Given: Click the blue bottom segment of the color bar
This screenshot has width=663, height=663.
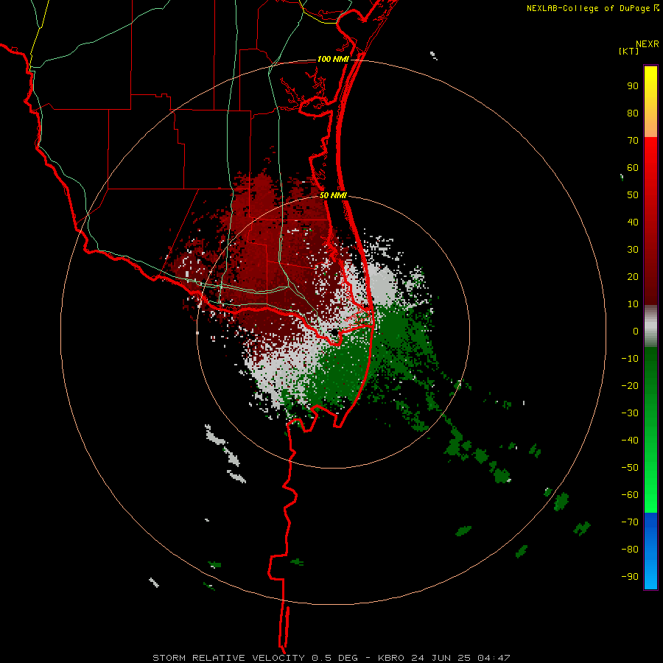Looking at the screenshot, I should (x=650, y=551).
